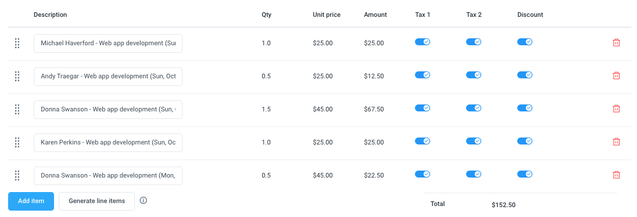The width and height of the screenshot is (637, 217).
Task: Edit the Michael Haverford description field
Action: pos(108,44)
